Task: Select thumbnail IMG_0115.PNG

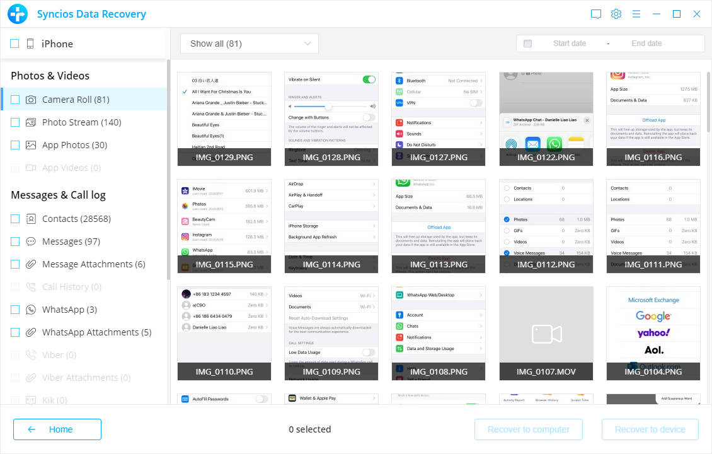Action: click(224, 226)
